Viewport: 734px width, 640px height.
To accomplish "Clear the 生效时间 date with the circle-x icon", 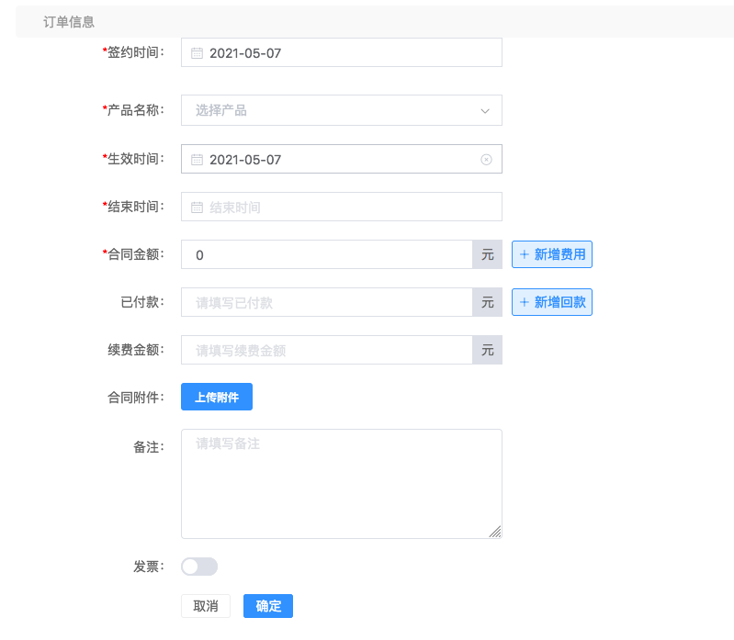I will pos(486,160).
